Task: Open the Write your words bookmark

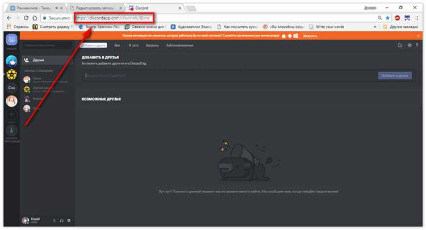Action: [x=327, y=27]
